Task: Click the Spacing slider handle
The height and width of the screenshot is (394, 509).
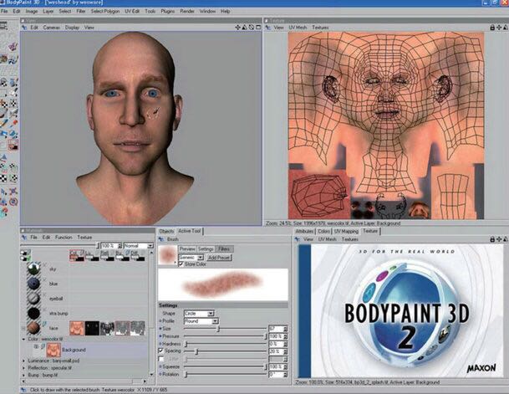Action: (x=196, y=351)
